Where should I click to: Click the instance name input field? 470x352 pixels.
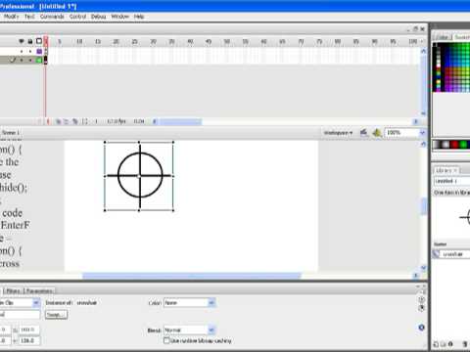(x=20, y=315)
